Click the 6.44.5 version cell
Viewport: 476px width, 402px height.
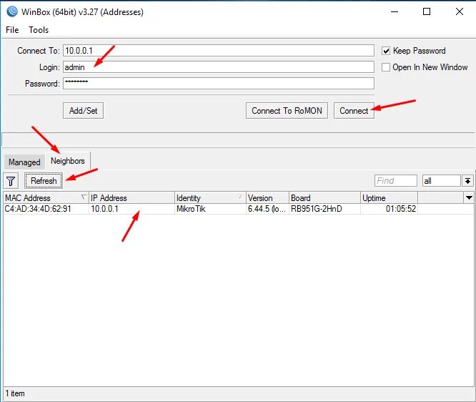267,209
